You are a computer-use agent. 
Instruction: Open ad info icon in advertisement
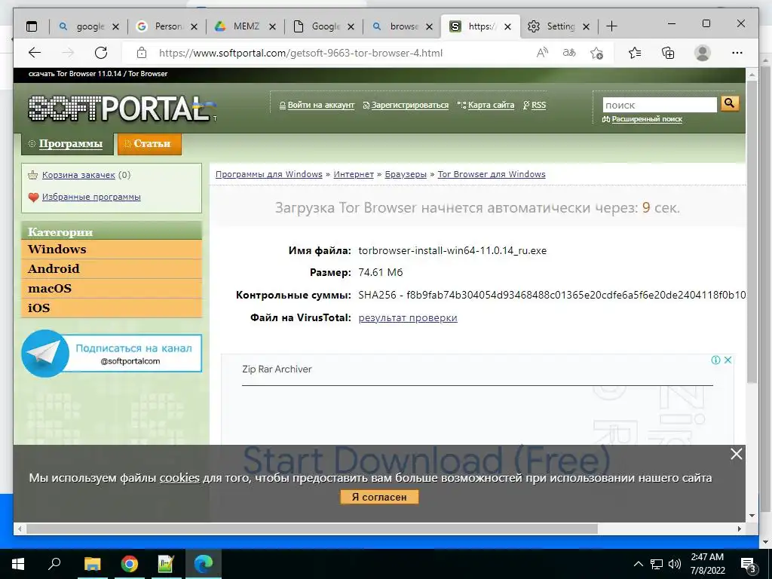(x=716, y=360)
